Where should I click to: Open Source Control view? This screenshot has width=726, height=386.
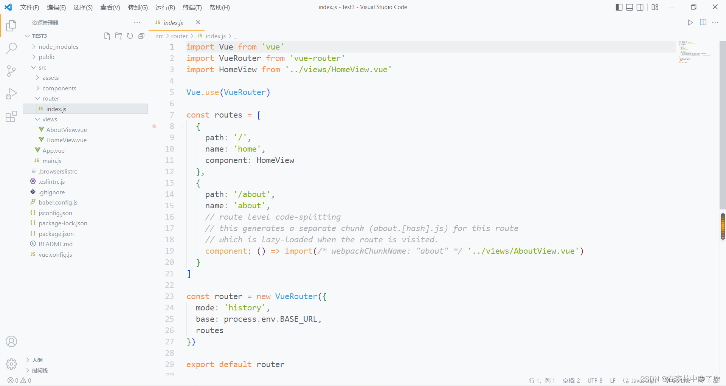pos(11,71)
